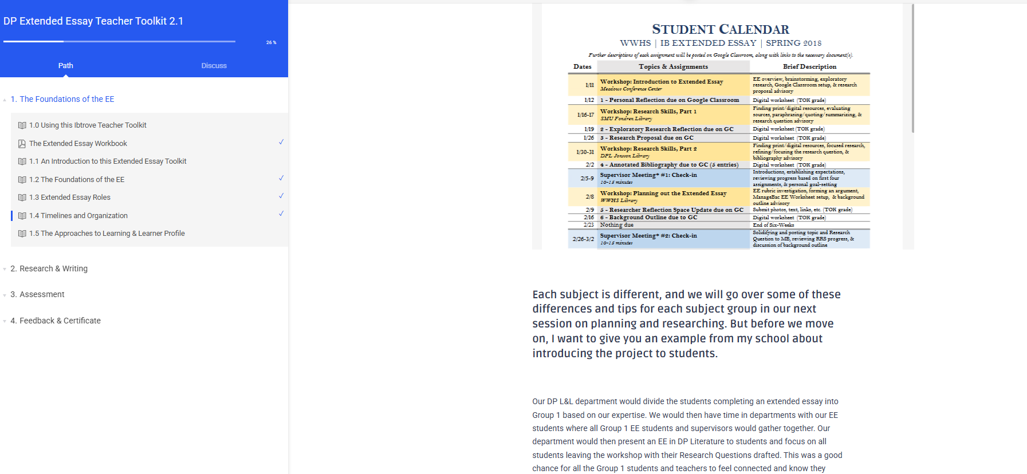Click book icon beside 1.3 Extended Essay Roles
This screenshot has height=474, width=1027.
tap(22, 197)
